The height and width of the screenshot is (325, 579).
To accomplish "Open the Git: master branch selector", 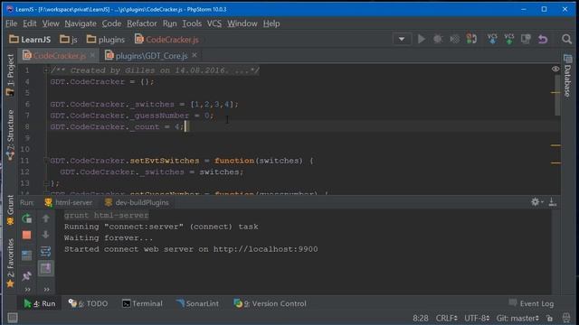I will coord(517,318).
